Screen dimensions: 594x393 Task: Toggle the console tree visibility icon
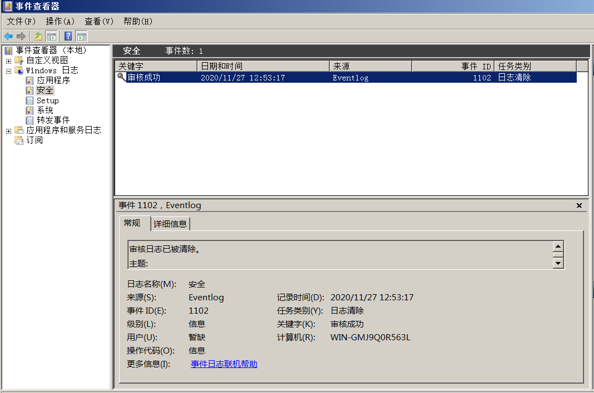pos(51,36)
